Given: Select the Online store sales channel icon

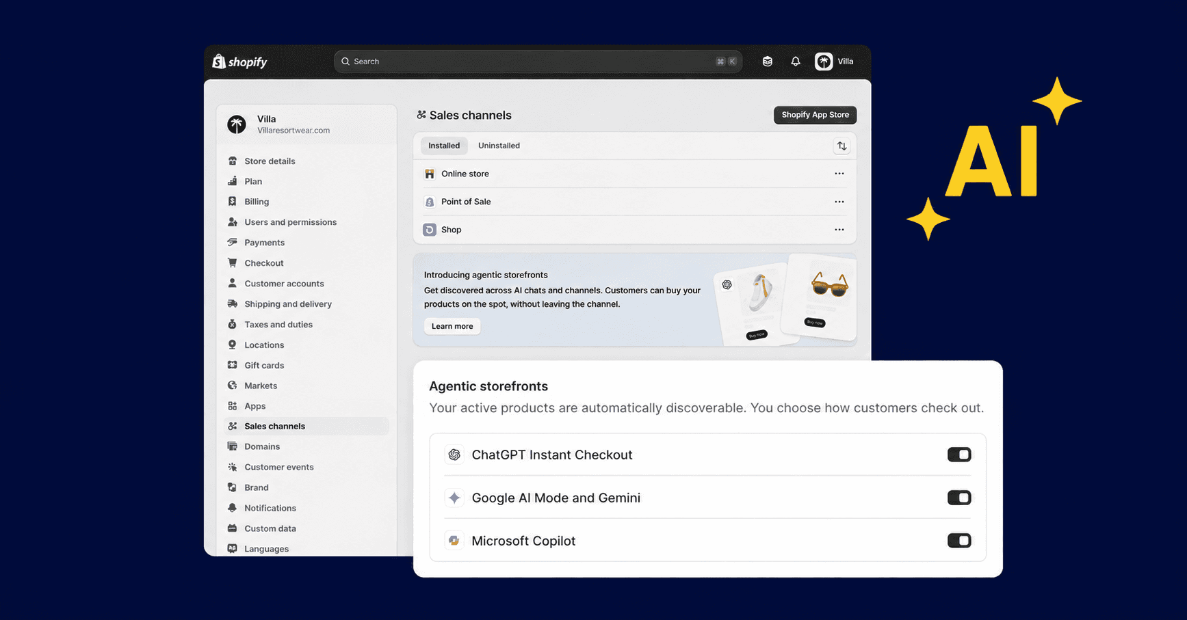Looking at the screenshot, I should tap(429, 174).
